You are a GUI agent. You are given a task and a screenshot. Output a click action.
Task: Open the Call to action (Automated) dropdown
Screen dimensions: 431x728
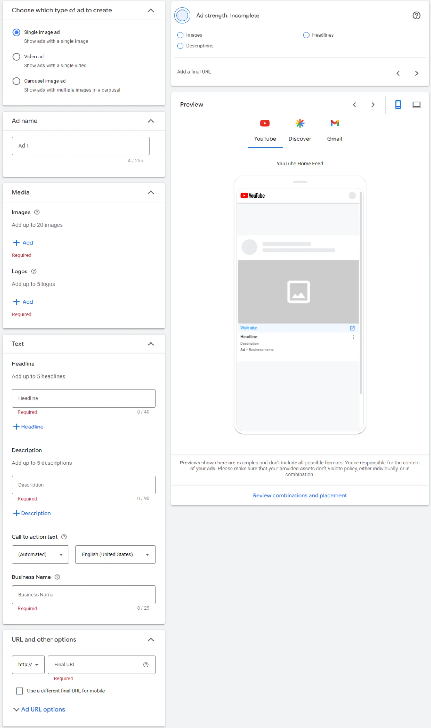click(x=40, y=554)
